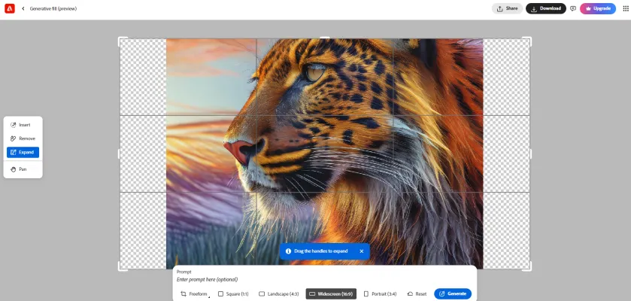Activate the Expand tool
Image resolution: width=631 pixels, height=301 pixels.
[x=23, y=152]
